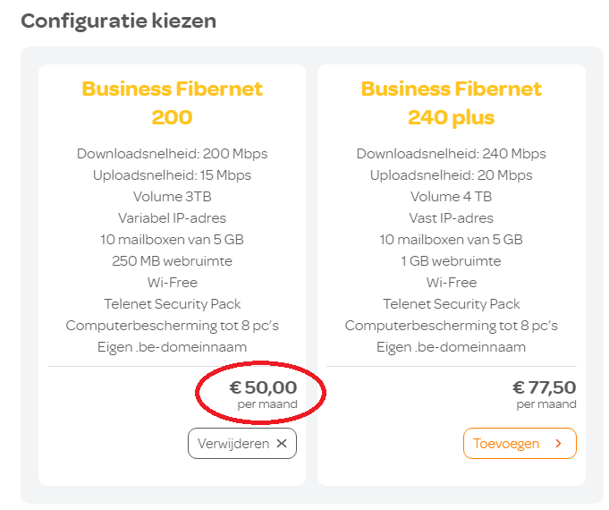Screen dimensions: 609x510
Task: Click Uploadsnelheid: 20 Mbps text
Action: (452, 175)
